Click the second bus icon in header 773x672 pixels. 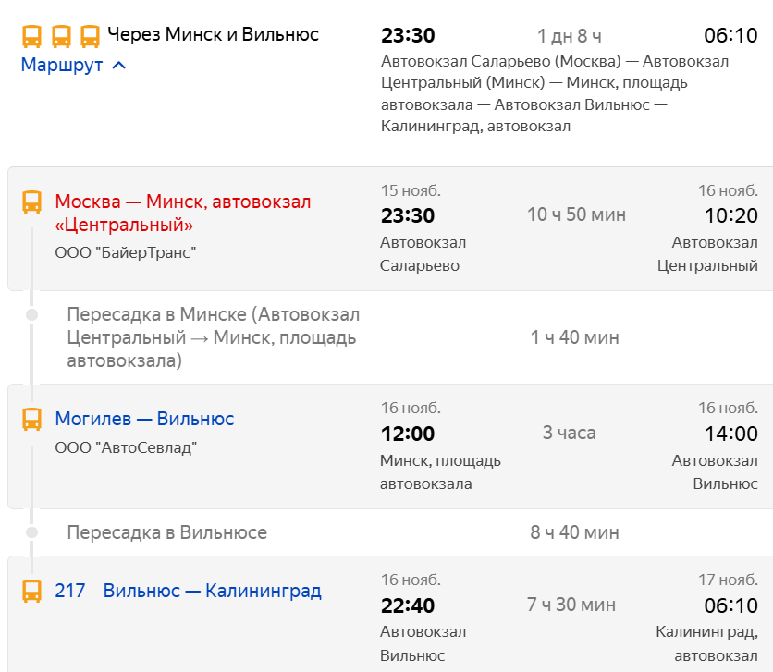pos(61,36)
